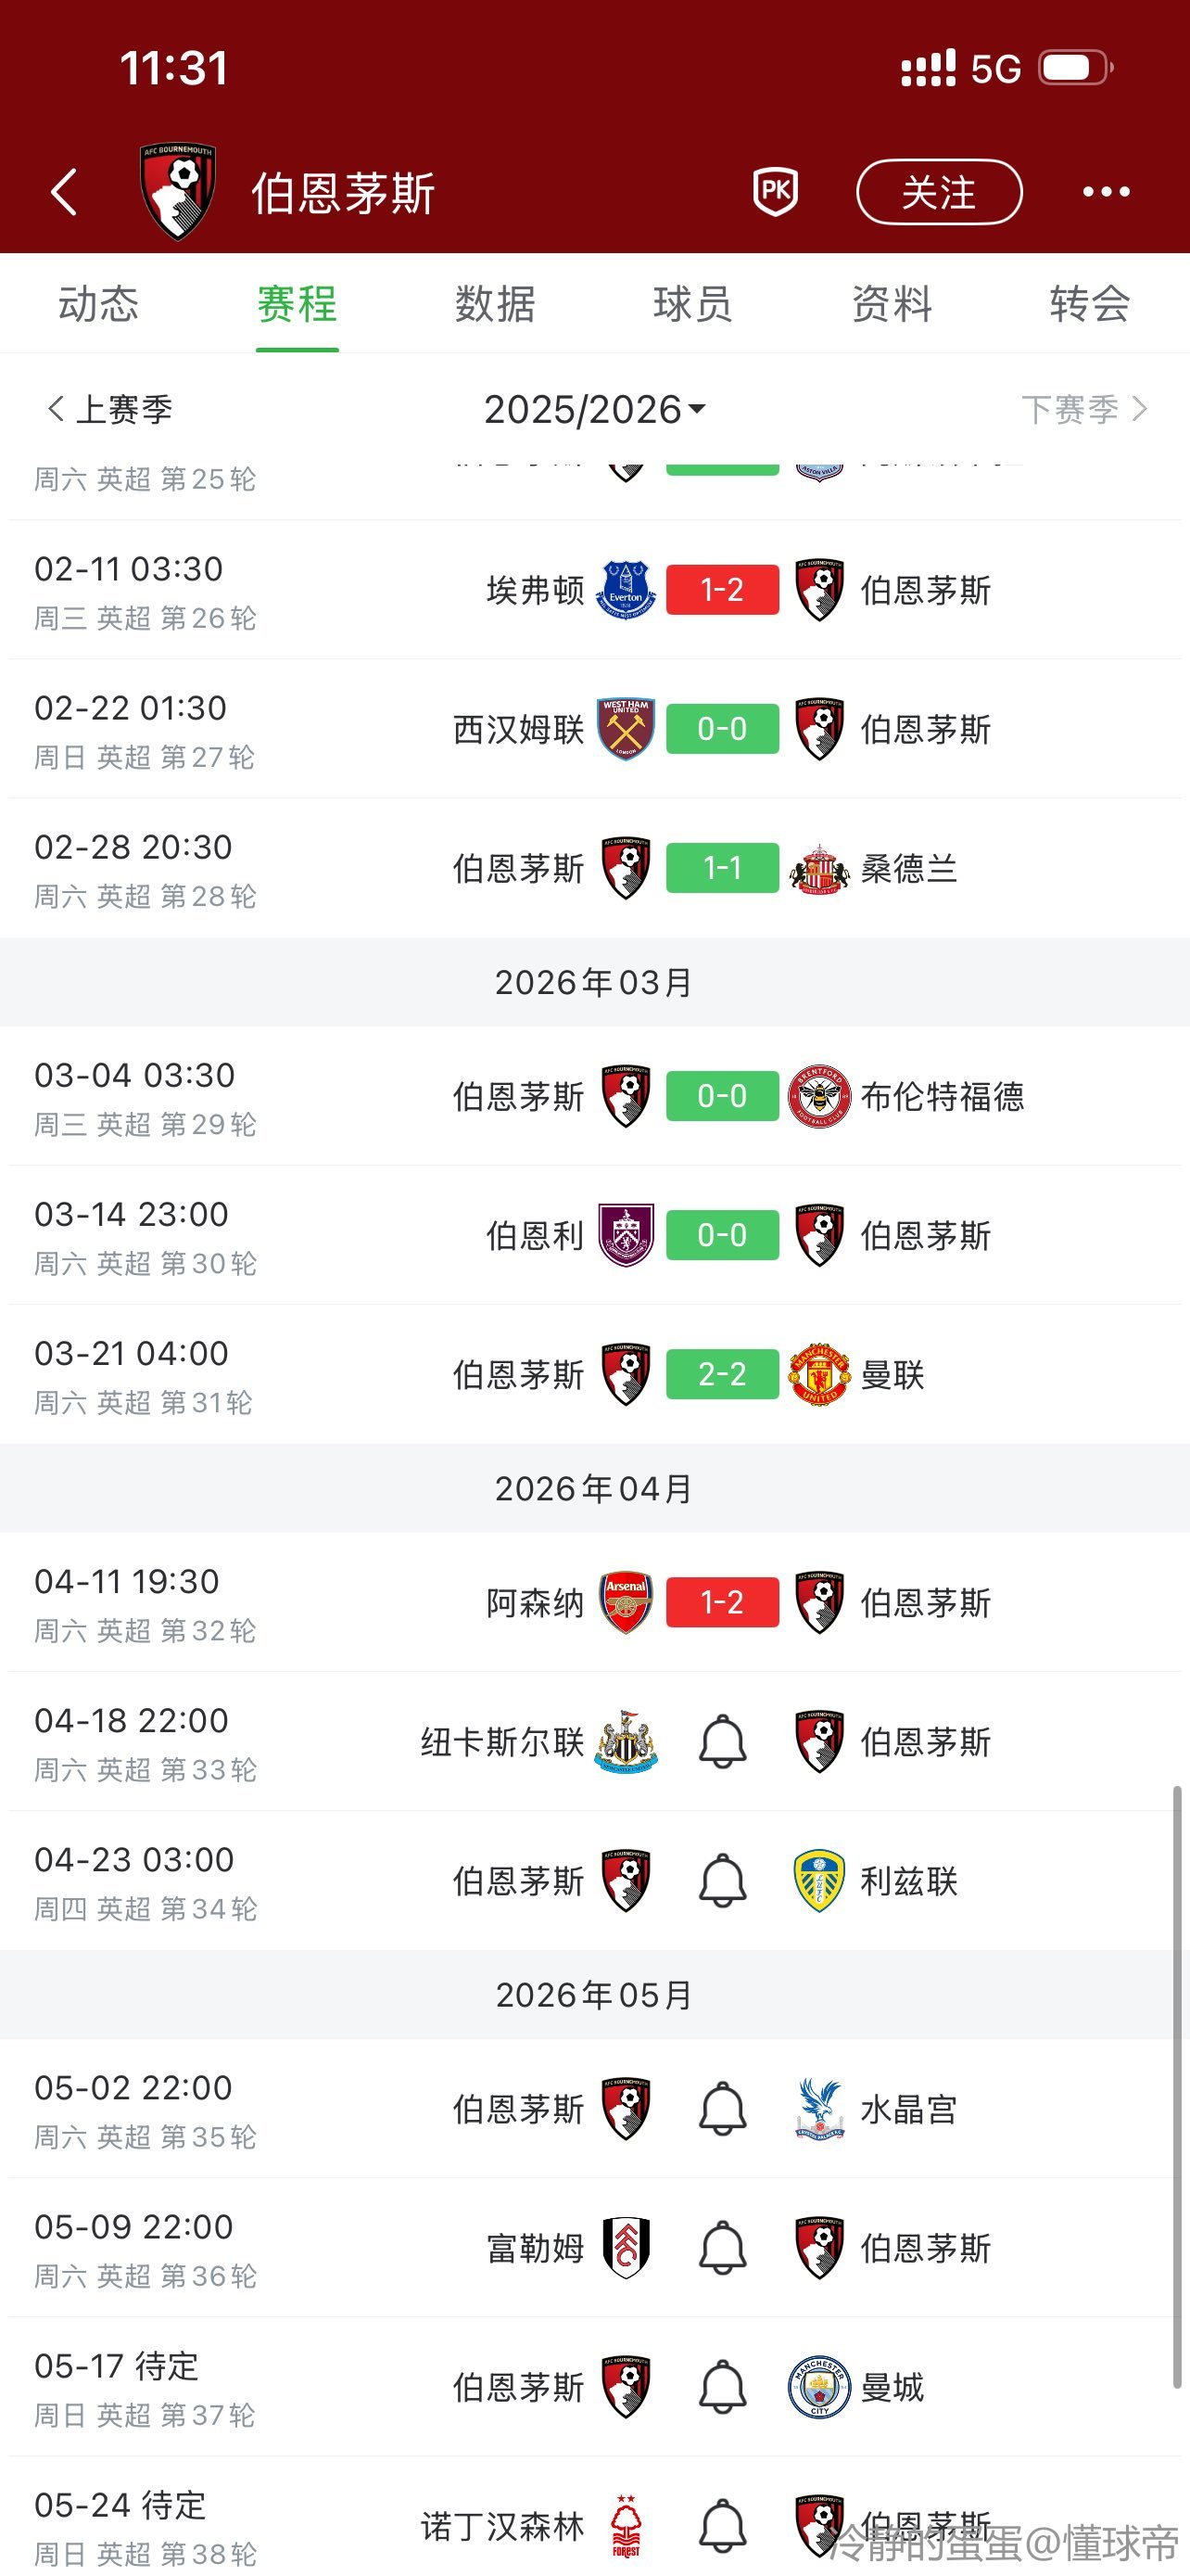Tap the Arsenal crest in round 32
1190x2576 pixels.
tap(626, 1602)
